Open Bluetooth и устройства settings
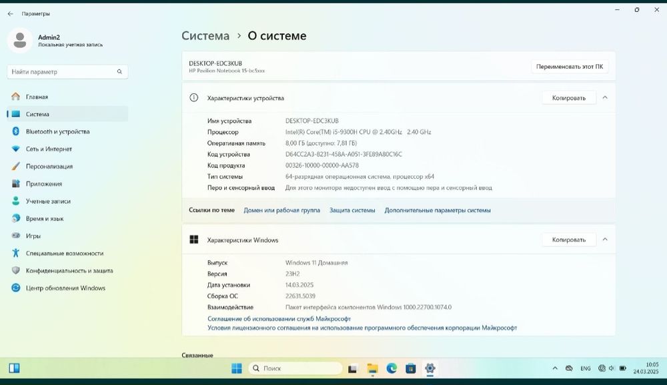This screenshot has height=385, width=667. 67,131
